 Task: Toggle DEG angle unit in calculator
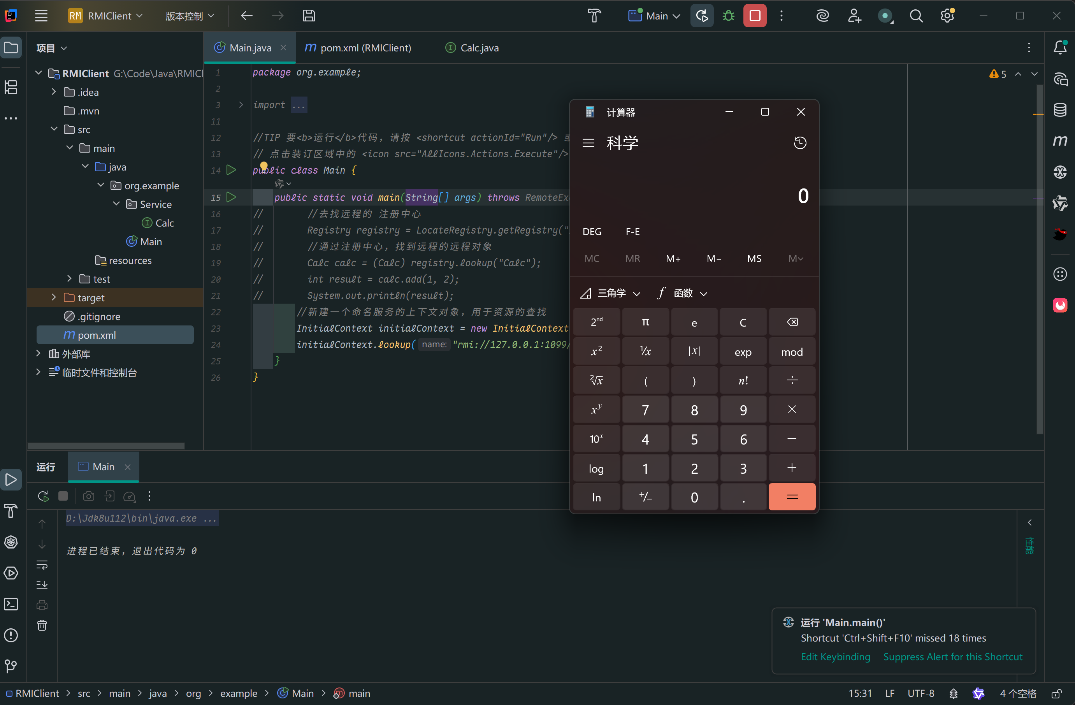click(x=592, y=232)
